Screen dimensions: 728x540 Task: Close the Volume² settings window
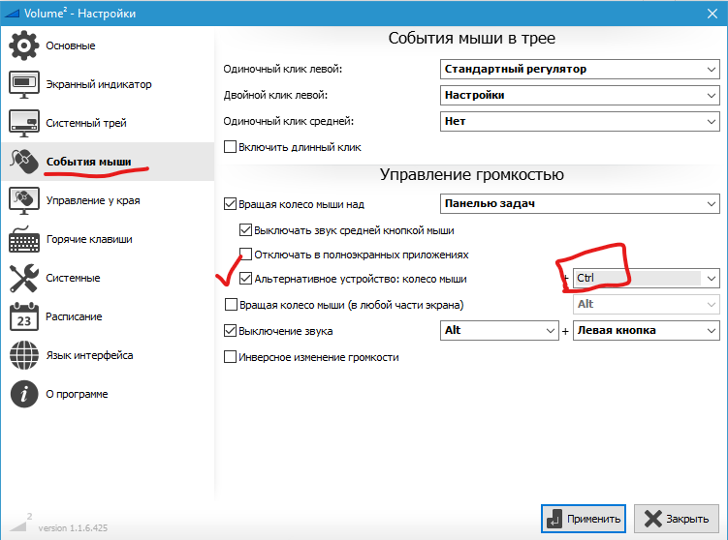coord(712,14)
